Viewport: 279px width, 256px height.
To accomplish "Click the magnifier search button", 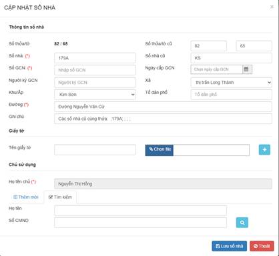I will coord(242,223).
